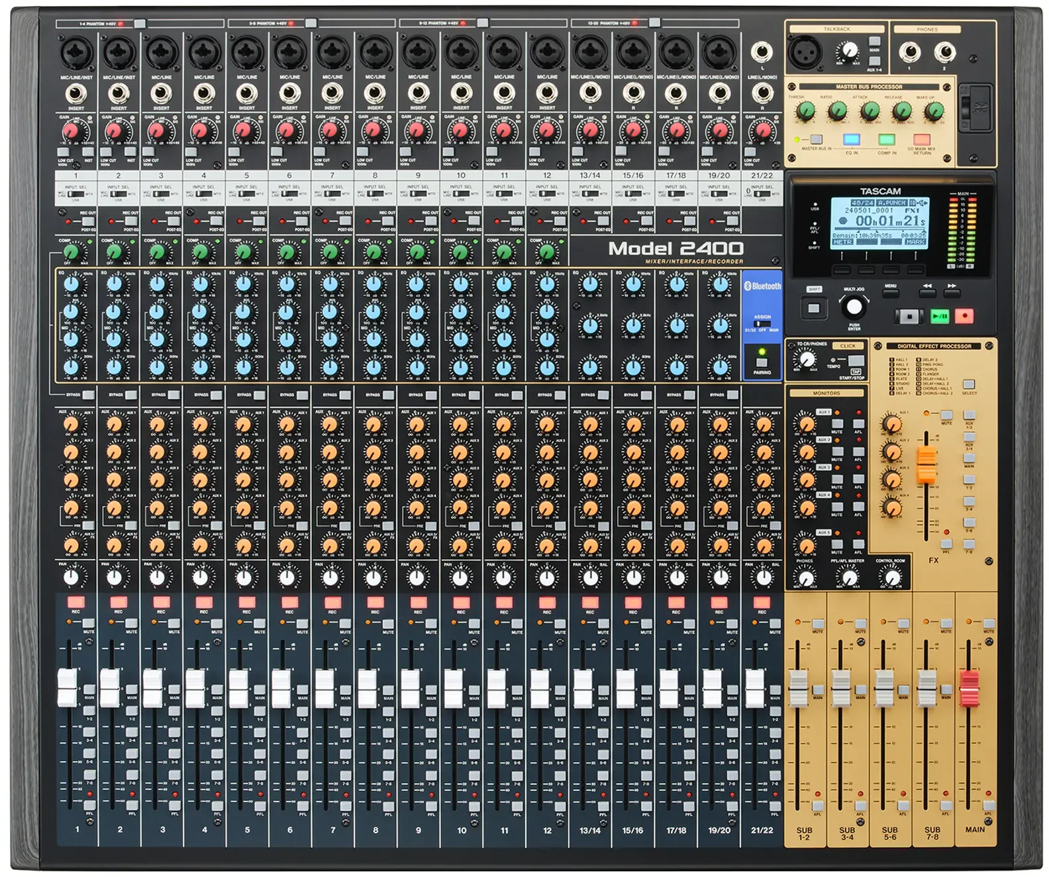Click the AUX 2 monitor level knob

point(807,453)
